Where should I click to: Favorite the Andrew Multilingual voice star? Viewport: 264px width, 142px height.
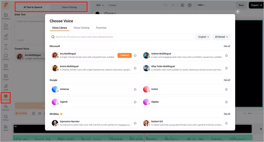(x=226, y=55)
